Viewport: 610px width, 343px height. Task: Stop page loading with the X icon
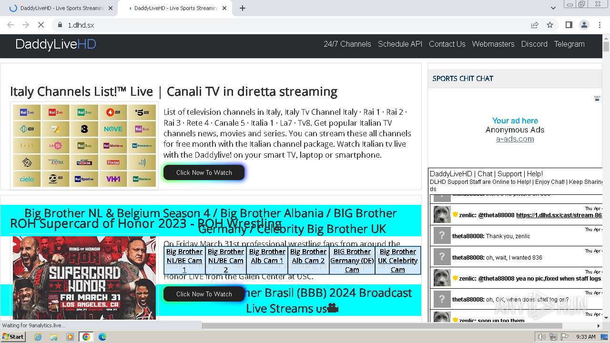click(x=41, y=25)
